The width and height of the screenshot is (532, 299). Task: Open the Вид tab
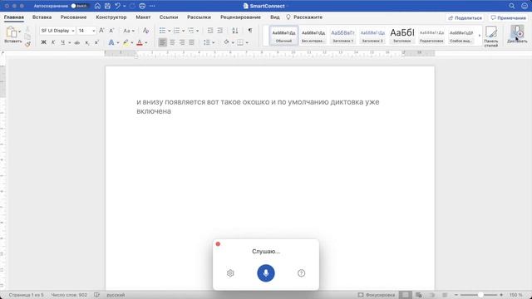coord(275,17)
